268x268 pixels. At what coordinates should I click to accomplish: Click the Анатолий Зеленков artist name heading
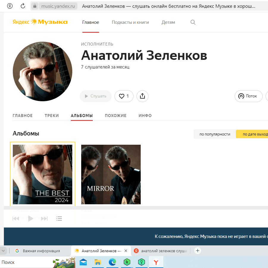144,55
